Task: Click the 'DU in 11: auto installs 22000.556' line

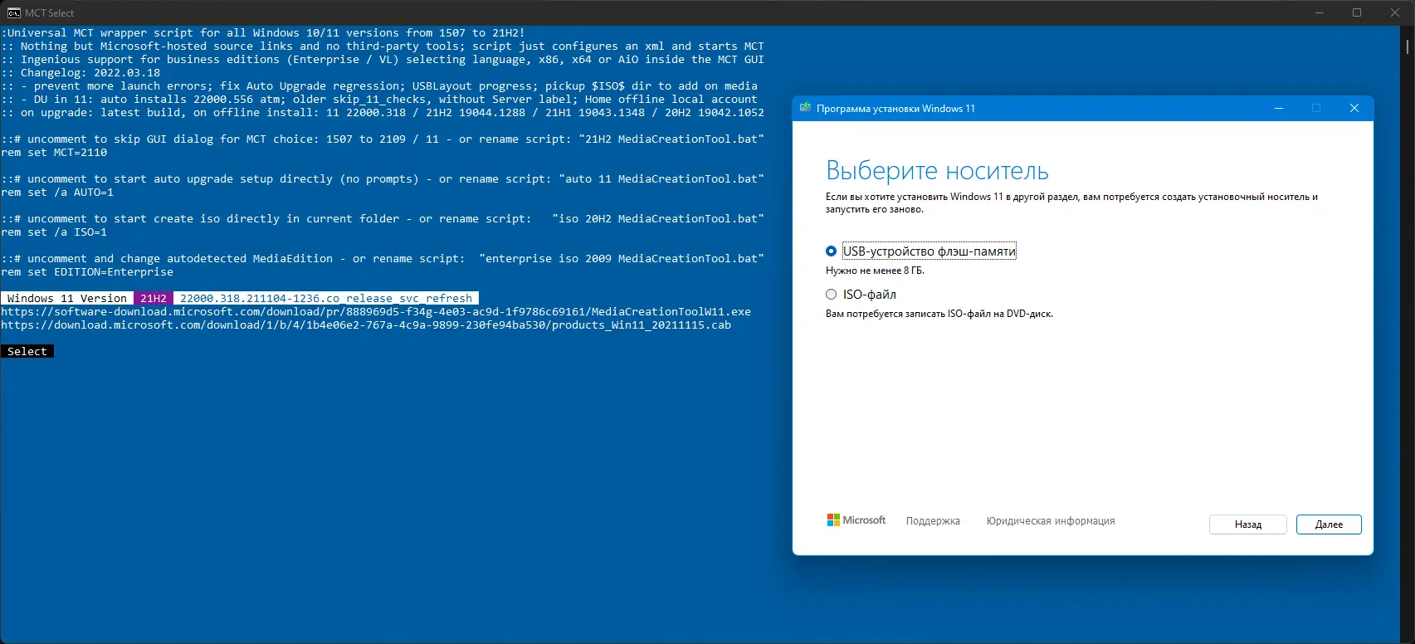Action: [x=379, y=100]
